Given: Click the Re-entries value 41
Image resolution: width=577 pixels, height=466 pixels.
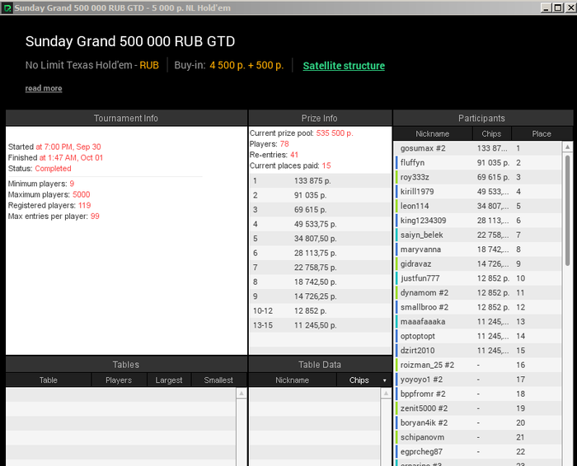Looking at the screenshot, I should coord(294,155).
